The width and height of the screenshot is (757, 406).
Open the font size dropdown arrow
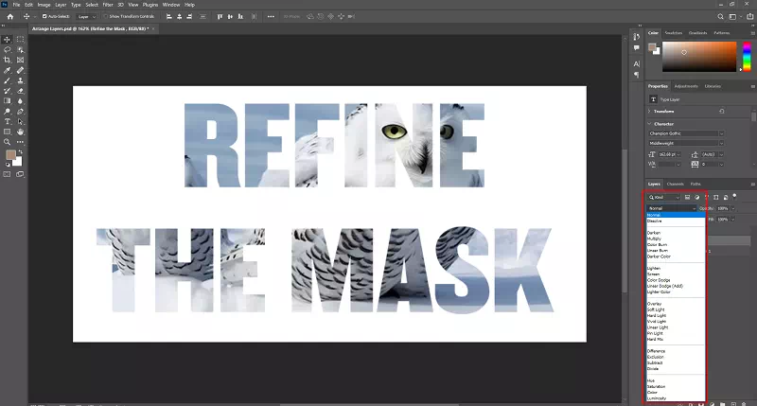pyautogui.click(x=678, y=154)
